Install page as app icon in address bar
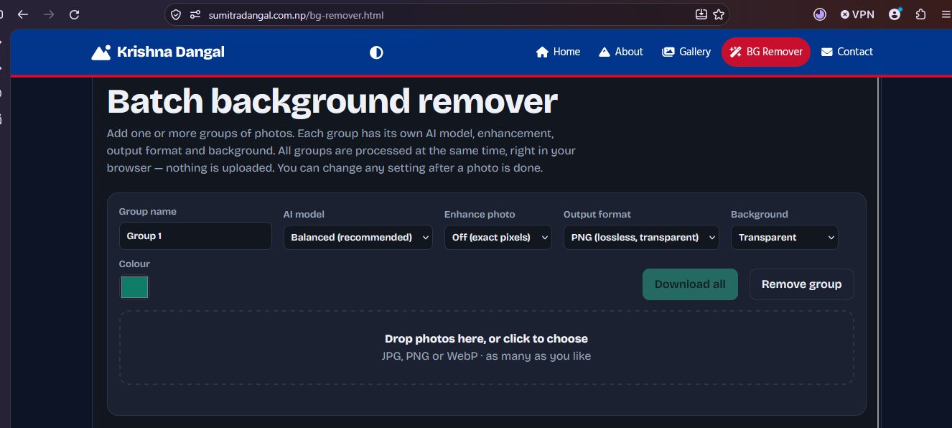 click(701, 14)
